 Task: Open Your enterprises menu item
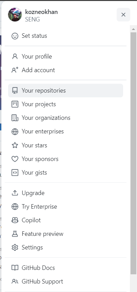[65, 131]
